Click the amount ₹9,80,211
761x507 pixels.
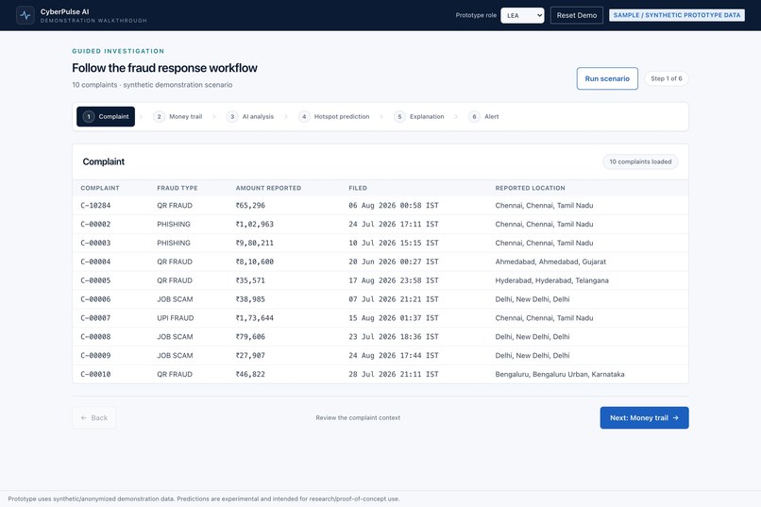[x=255, y=243]
